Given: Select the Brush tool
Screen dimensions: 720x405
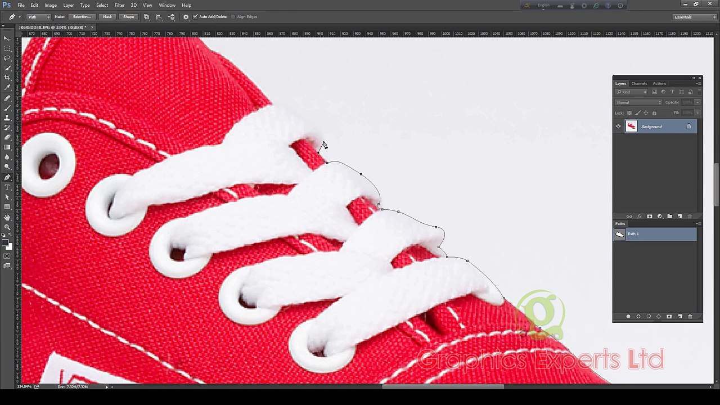Looking at the screenshot, I should pyautogui.click(x=7, y=107).
